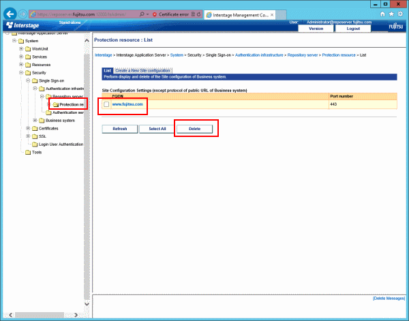
Task: Select the Business system folder icon
Action: 42,121
